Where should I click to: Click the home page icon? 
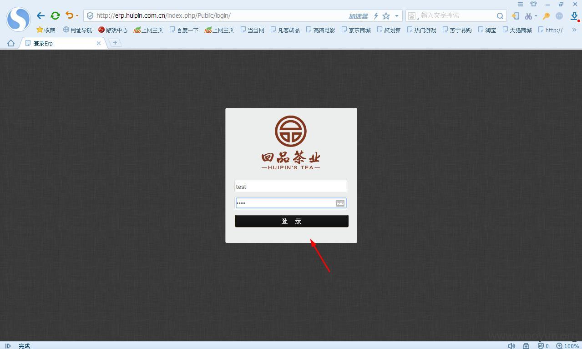tap(11, 43)
